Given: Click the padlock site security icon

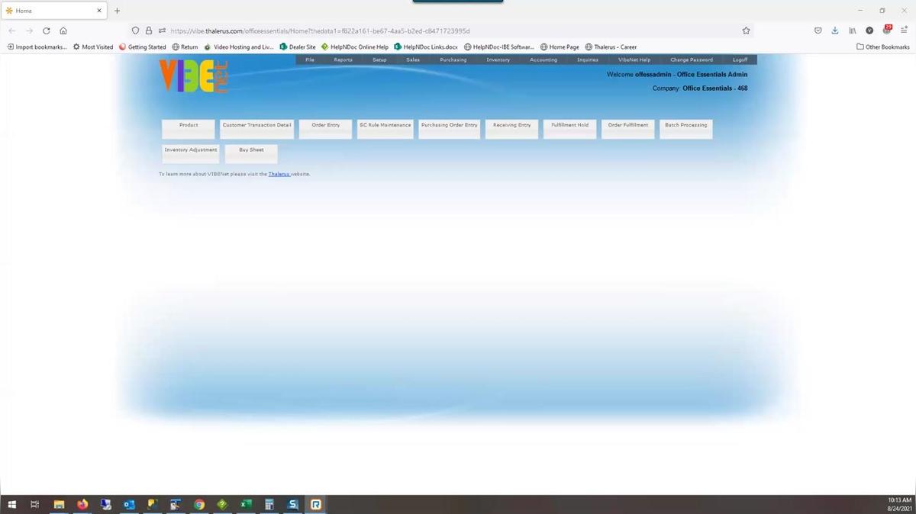Looking at the screenshot, I should pyautogui.click(x=149, y=31).
